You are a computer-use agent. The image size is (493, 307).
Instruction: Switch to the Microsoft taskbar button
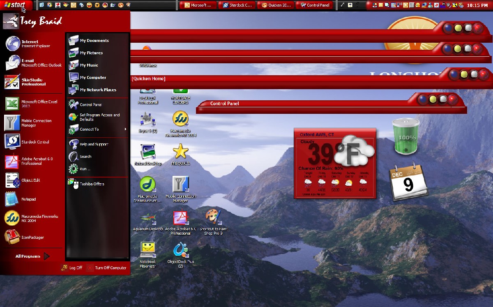click(198, 5)
